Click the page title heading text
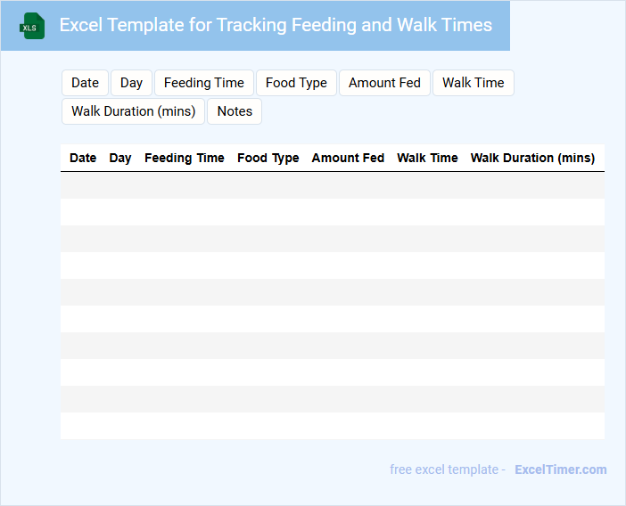Image resolution: width=626 pixels, height=506 pixels. pyautogui.click(x=276, y=25)
